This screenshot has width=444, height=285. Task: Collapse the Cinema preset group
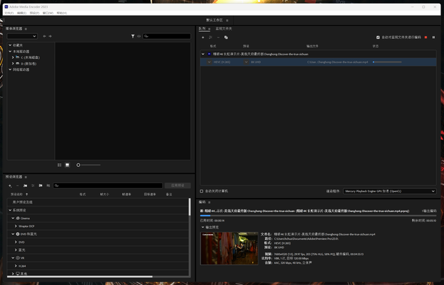12,218
